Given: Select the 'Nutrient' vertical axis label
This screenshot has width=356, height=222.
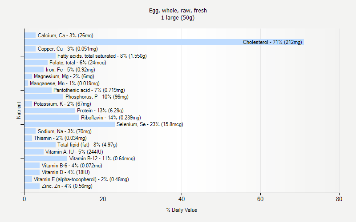Looking at the screenshot, I should (x=19, y=111).
